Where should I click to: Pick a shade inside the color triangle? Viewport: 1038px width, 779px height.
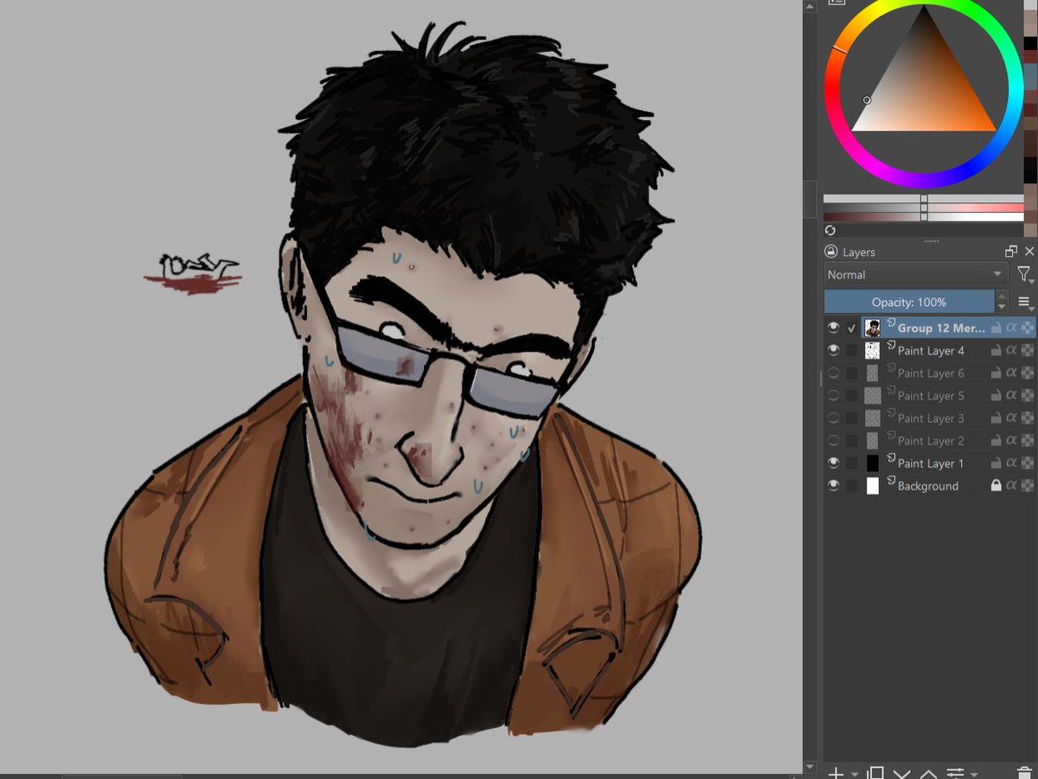[x=926, y=91]
